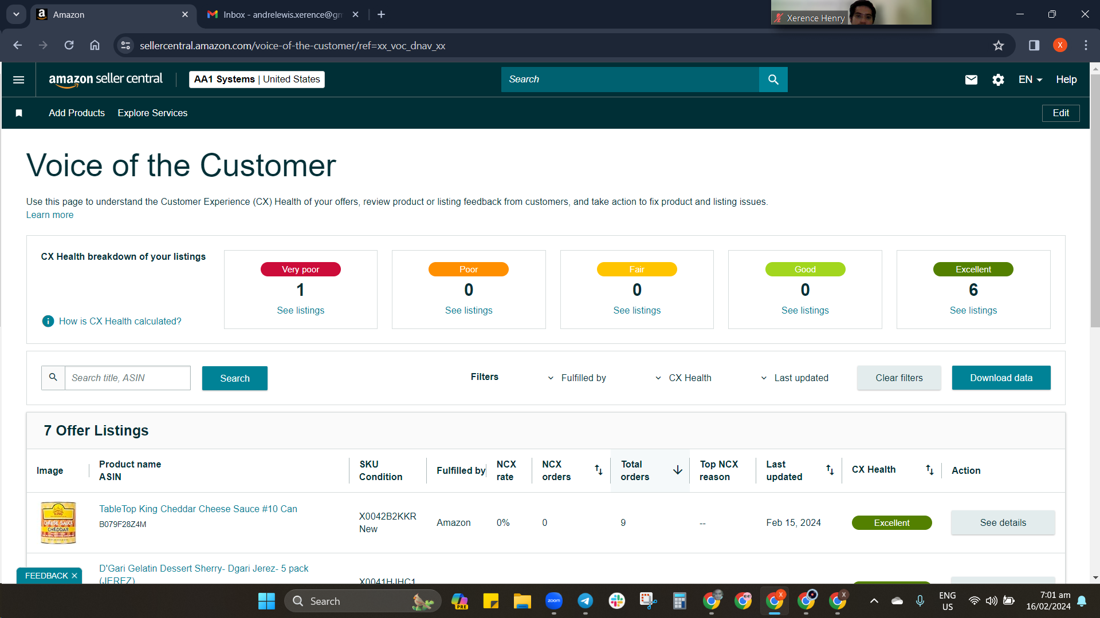Open the Chrome three-dot menu
Image resolution: width=1100 pixels, height=618 pixels.
(x=1086, y=45)
